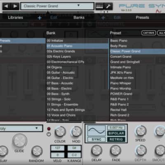The height and width of the screenshot is (165, 165).
Task: Select Classic Power Grand in preset list
Action: coord(137,51)
